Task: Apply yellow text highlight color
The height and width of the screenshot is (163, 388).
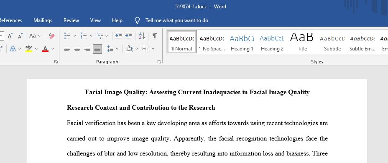Action: (x=29, y=49)
